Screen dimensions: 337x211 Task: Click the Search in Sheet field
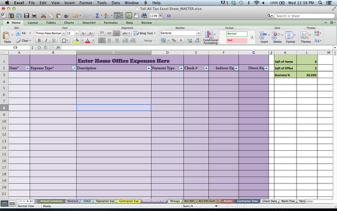tap(305, 16)
